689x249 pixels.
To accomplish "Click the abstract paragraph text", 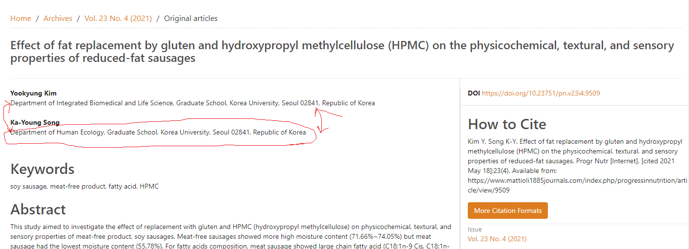I will (x=230, y=232).
